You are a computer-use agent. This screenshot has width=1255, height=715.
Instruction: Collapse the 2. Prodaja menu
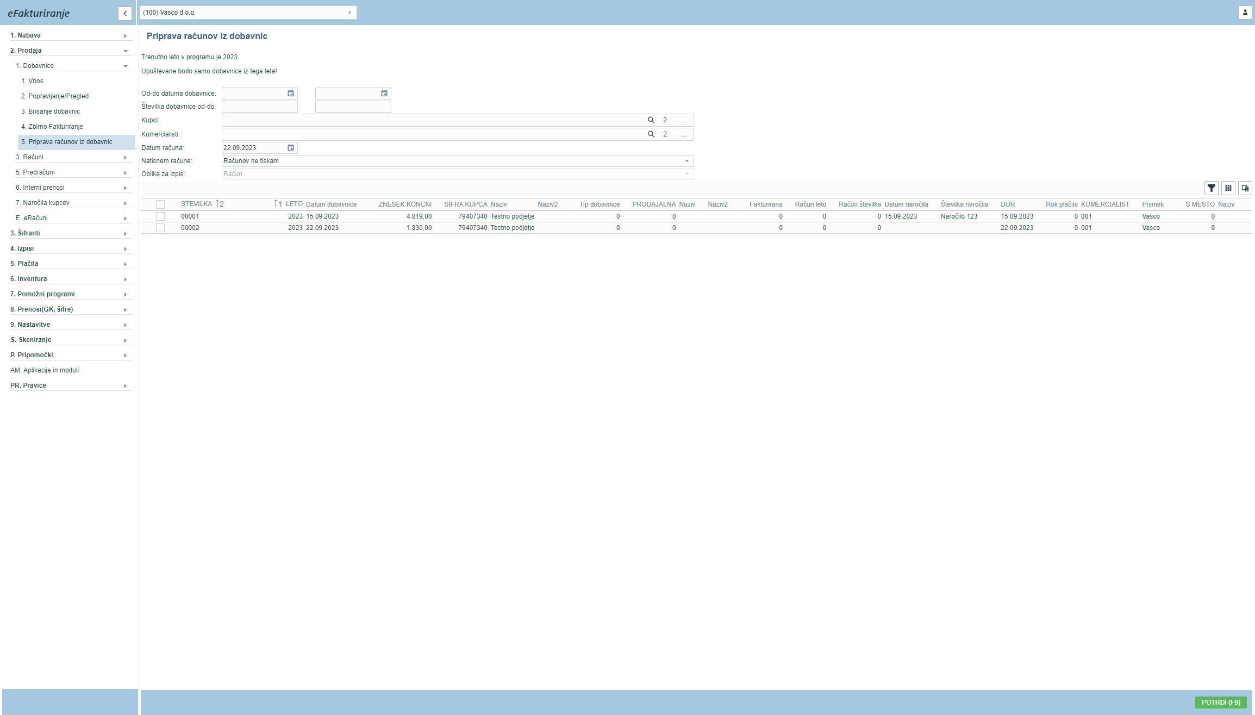click(x=71, y=51)
